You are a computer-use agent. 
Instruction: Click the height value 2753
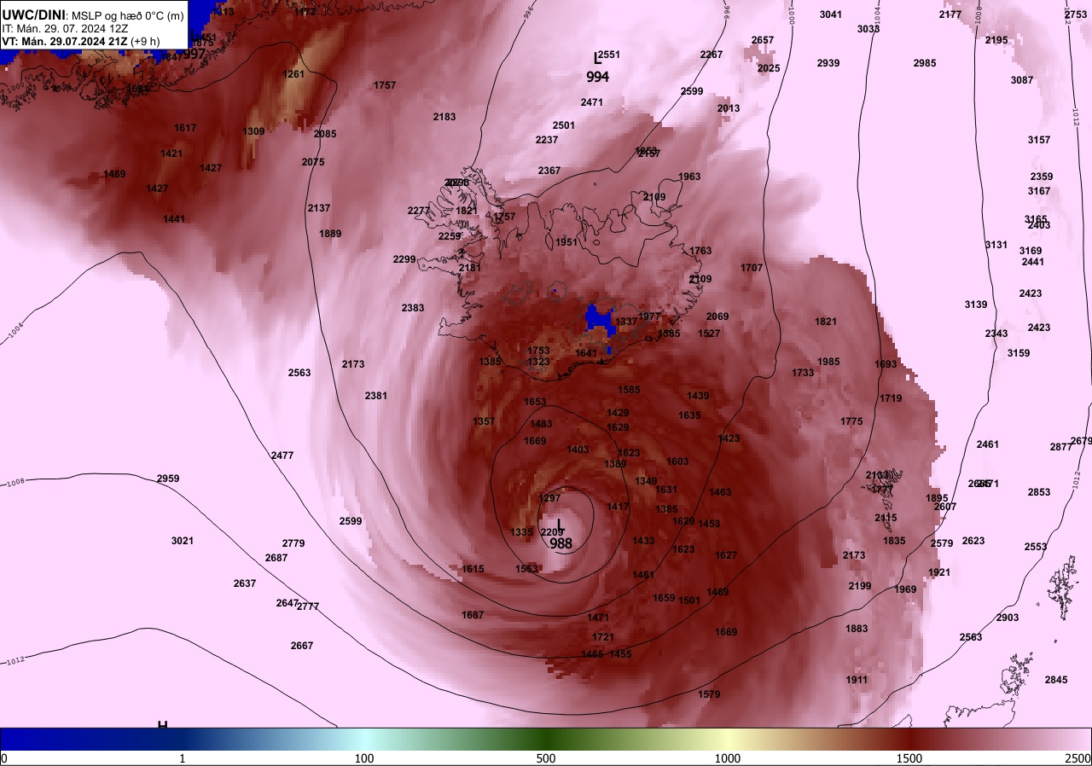pos(1076,15)
